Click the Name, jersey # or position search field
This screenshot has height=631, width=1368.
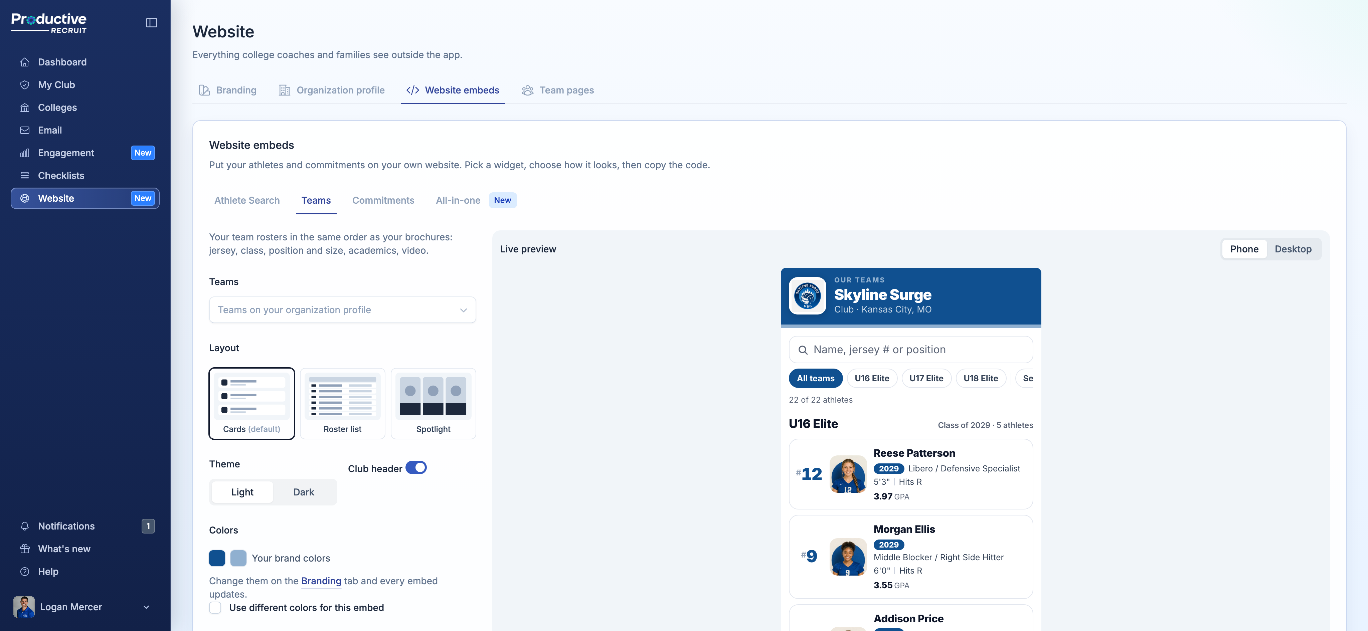pos(910,350)
